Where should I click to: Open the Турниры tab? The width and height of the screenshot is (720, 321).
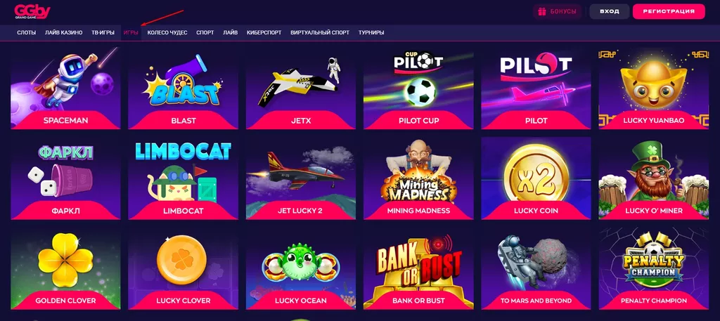click(x=371, y=32)
